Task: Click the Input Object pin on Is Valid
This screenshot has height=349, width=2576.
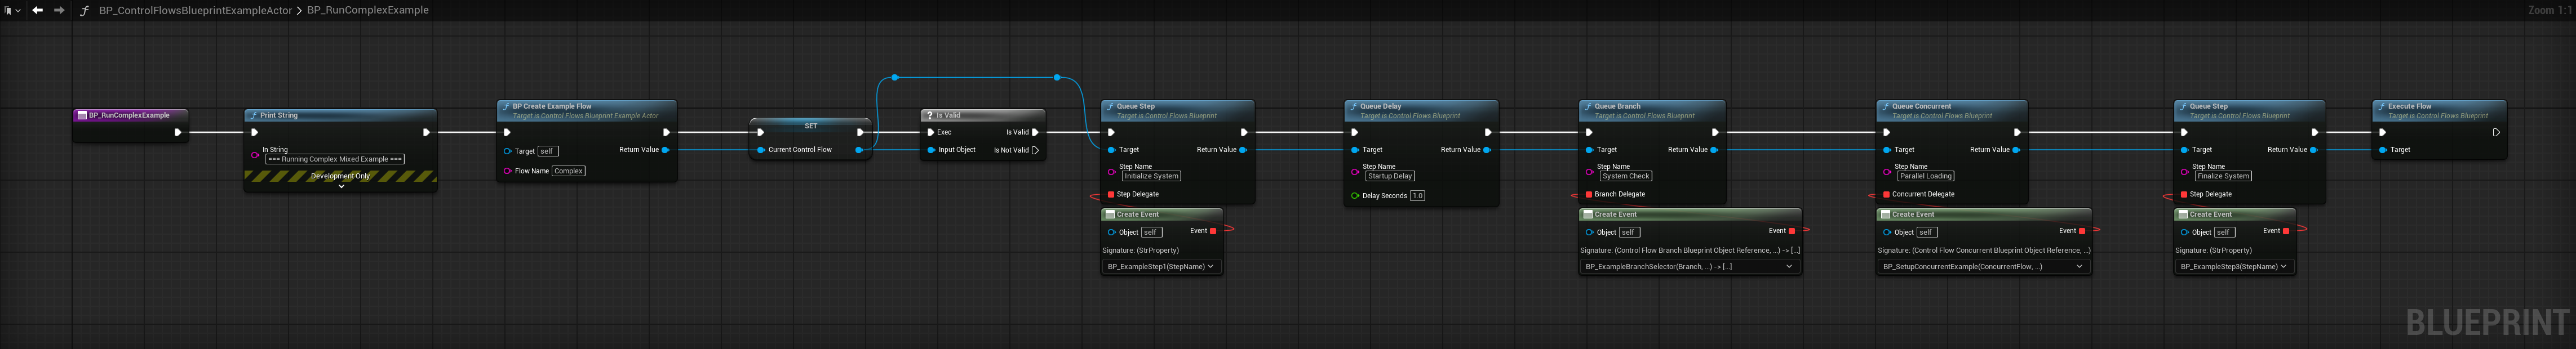Action: [x=931, y=150]
